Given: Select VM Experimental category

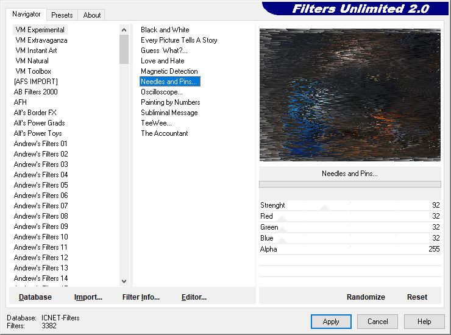Looking at the screenshot, I should coord(40,30).
